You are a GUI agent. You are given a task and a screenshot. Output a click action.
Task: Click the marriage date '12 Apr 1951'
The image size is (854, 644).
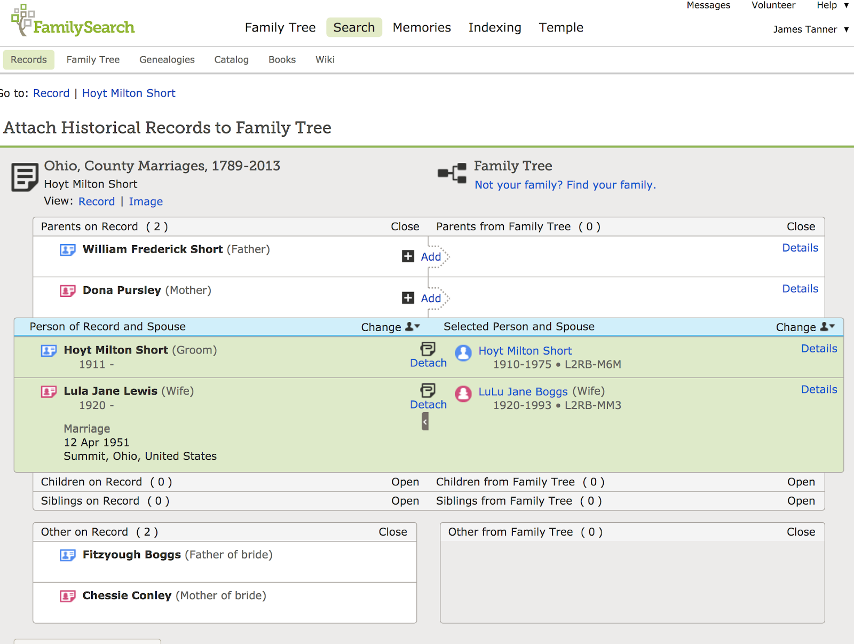click(x=97, y=442)
